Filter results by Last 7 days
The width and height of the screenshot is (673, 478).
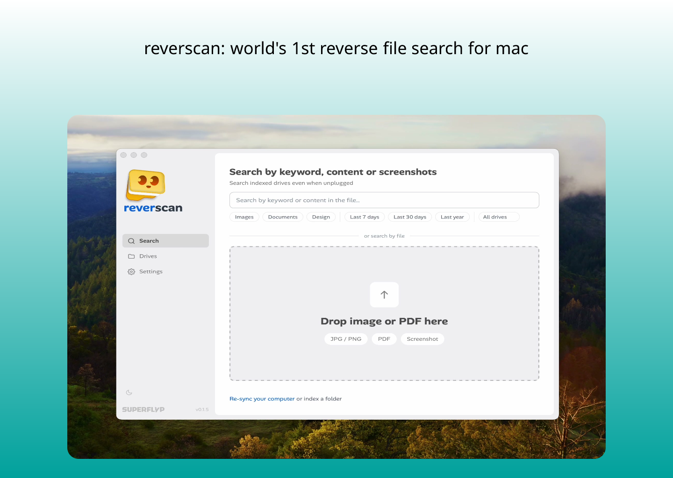pyautogui.click(x=364, y=217)
